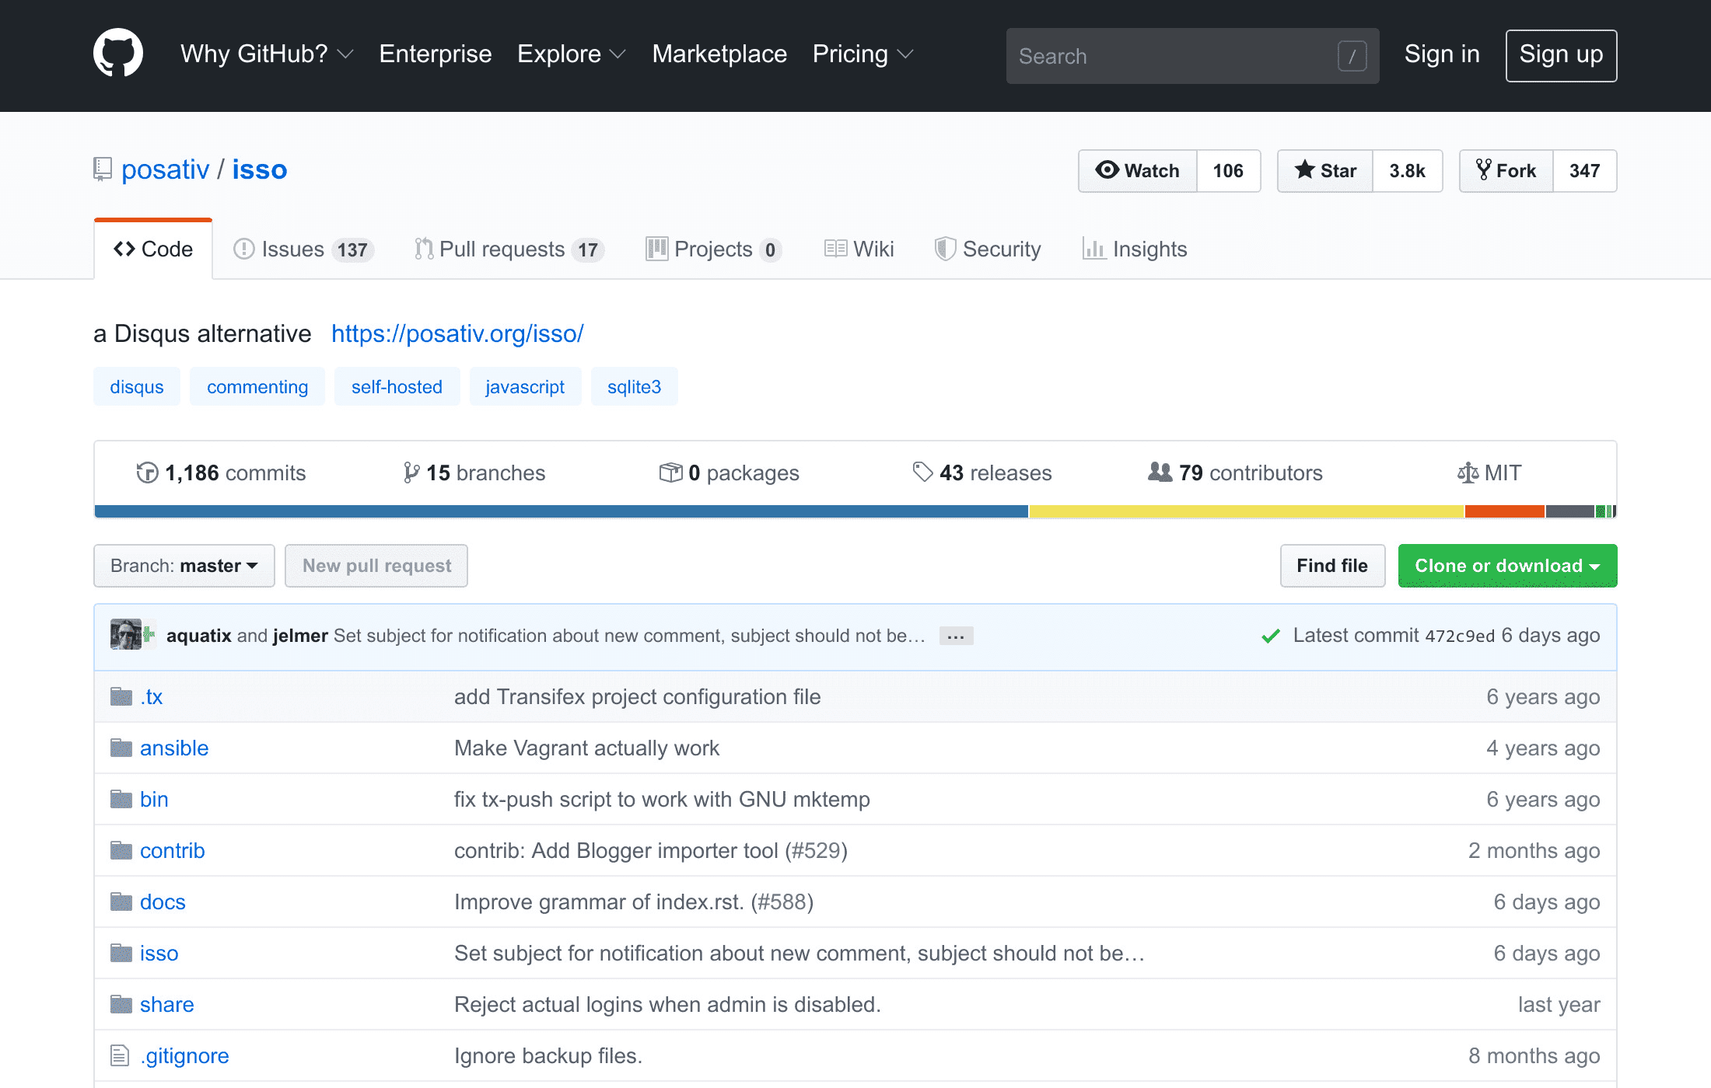Screen dimensions: 1711x1088
Task: Watch the isso repository
Action: coord(1137,171)
